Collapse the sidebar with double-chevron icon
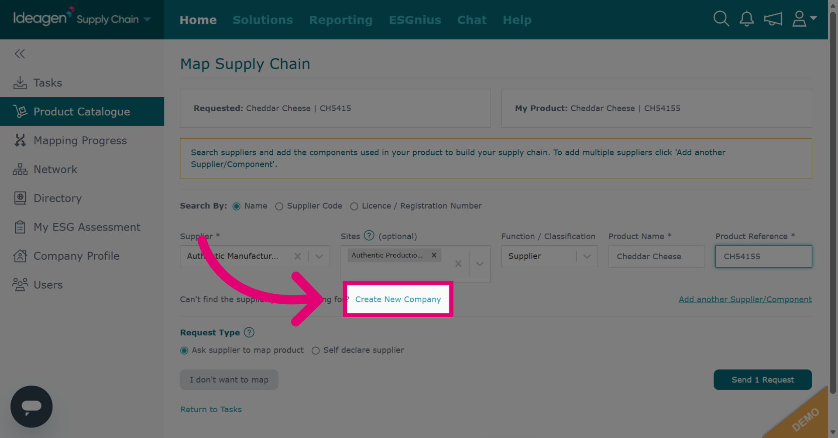The width and height of the screenshot is (838, 438). click(x=20, y=54)
